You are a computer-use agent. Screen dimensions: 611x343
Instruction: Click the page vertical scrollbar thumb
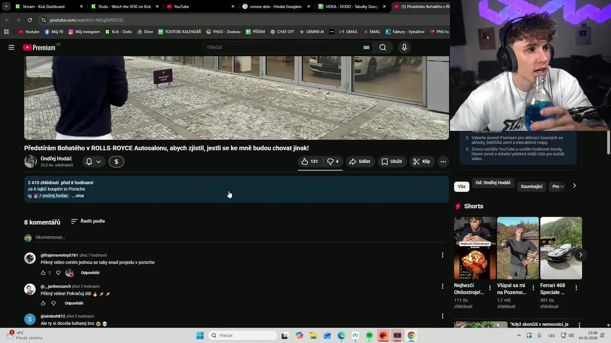click(608, 142)
